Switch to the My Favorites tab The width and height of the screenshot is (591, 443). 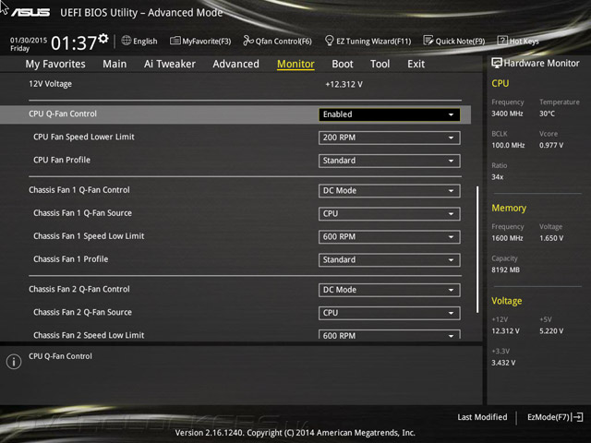point(55,64)
